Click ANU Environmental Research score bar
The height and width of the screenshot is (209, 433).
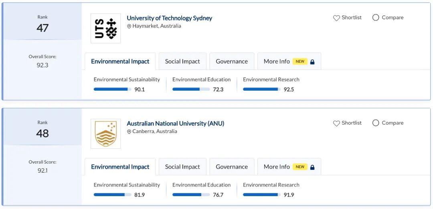pos(261,195)
